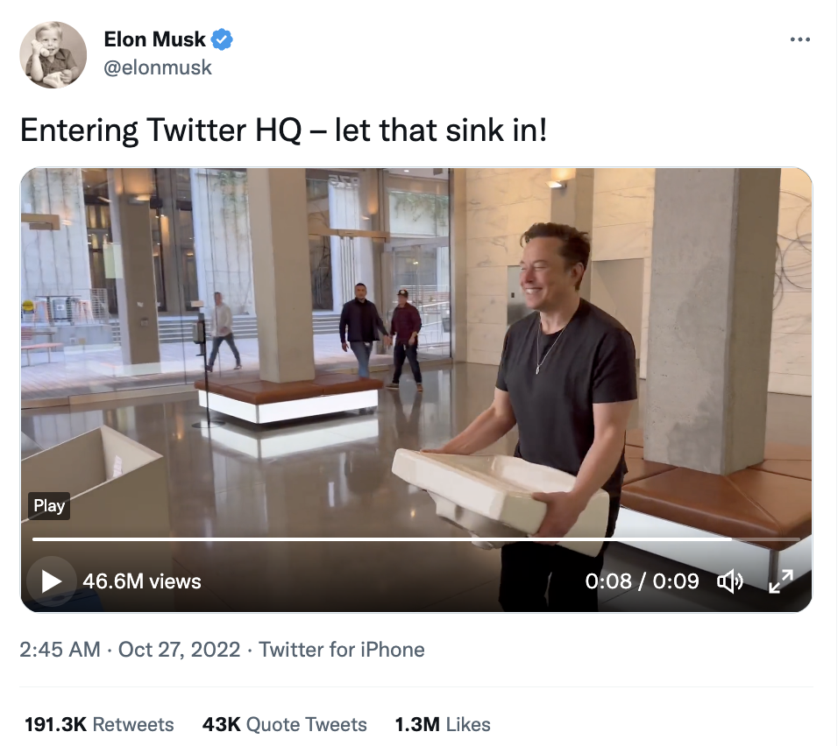Open the video in fullscreen mode
Image resolution: width=838 pixels, height=746 pixels.
tap(781, 581)
